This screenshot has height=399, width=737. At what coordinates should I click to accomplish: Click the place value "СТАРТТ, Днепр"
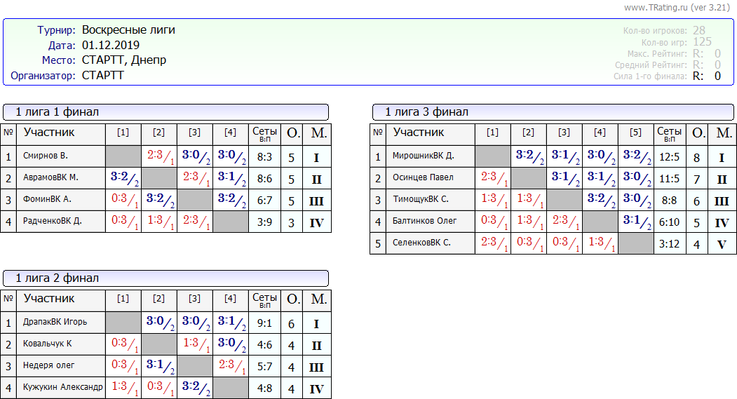[124, 60]
